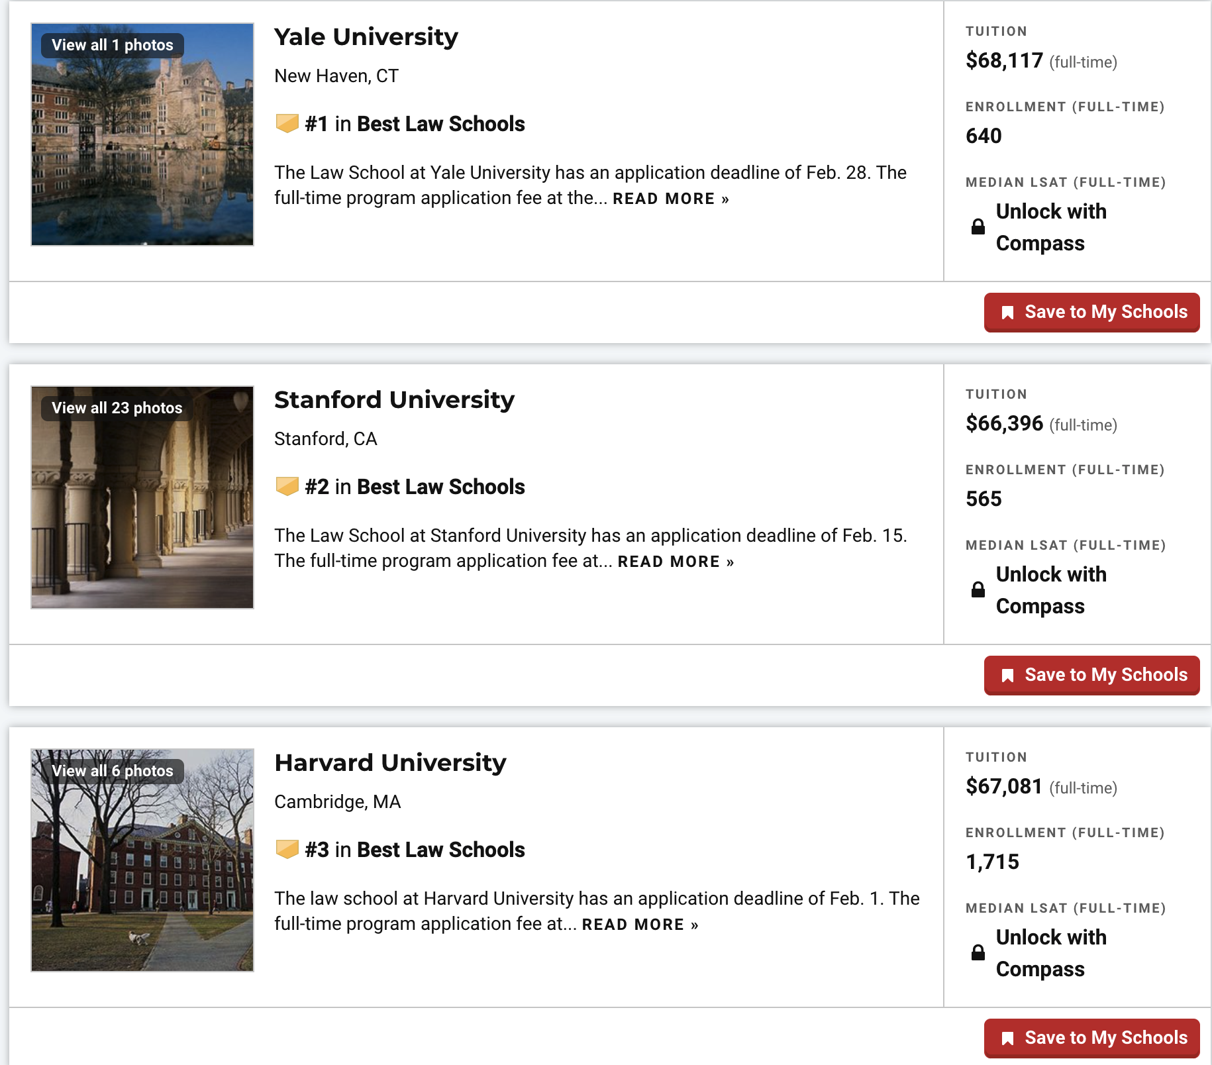The width and height of the screenshot is (1212, 1065).
Task: View all 6 photos of Harvard
Action: 113,771
